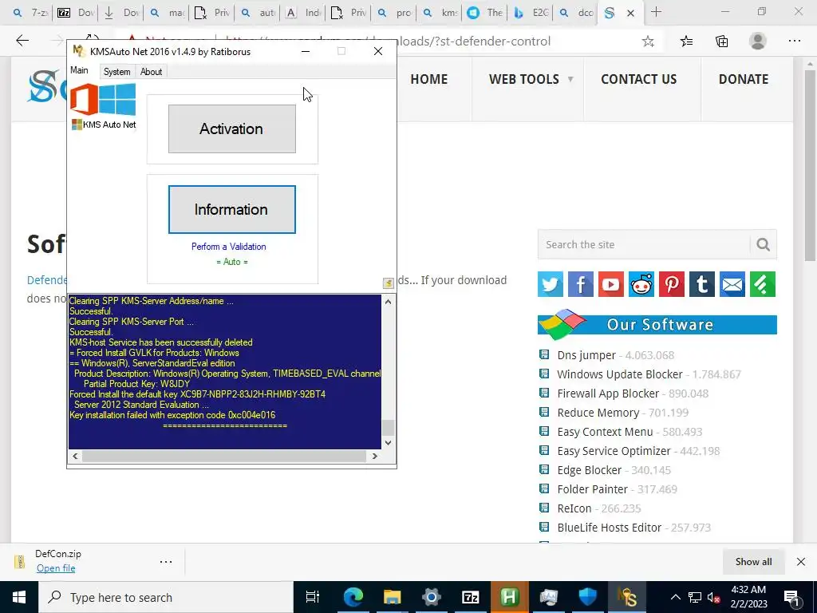Click the browser back arrow

tap(22, 41)
